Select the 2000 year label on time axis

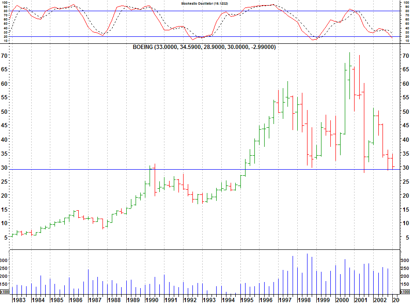342,300
